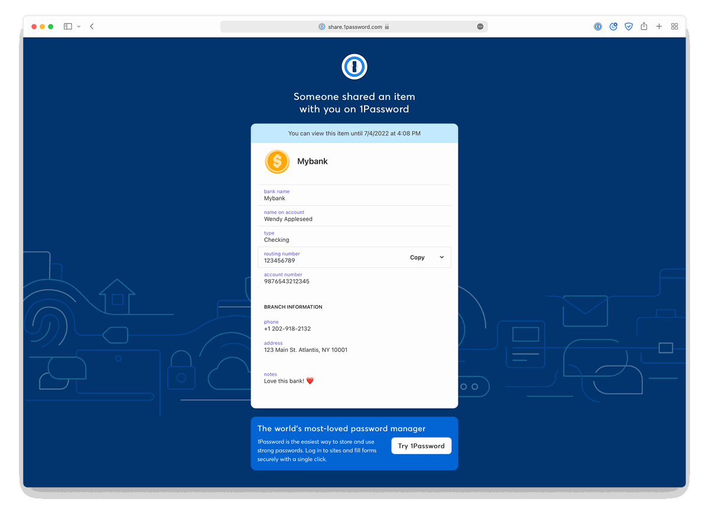Click the 1Password logo at page top
The width and height of the screenshot is (709, 518).
(x=354, y=66)
